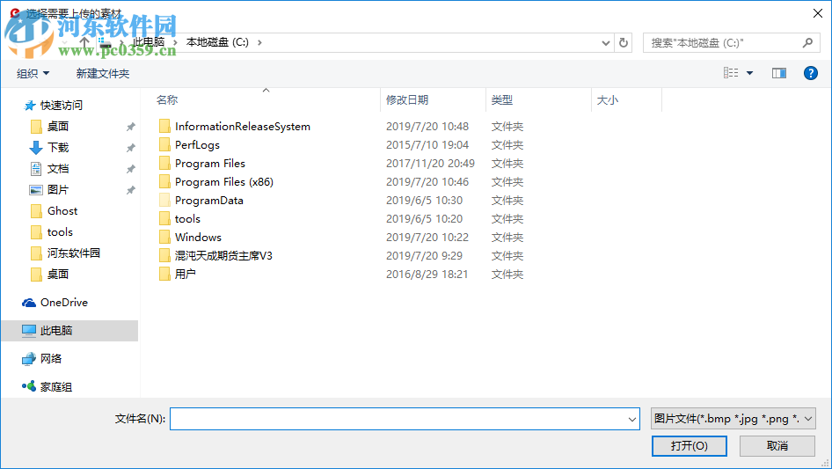Sort by the 类型 column header

tap(502, 99)
